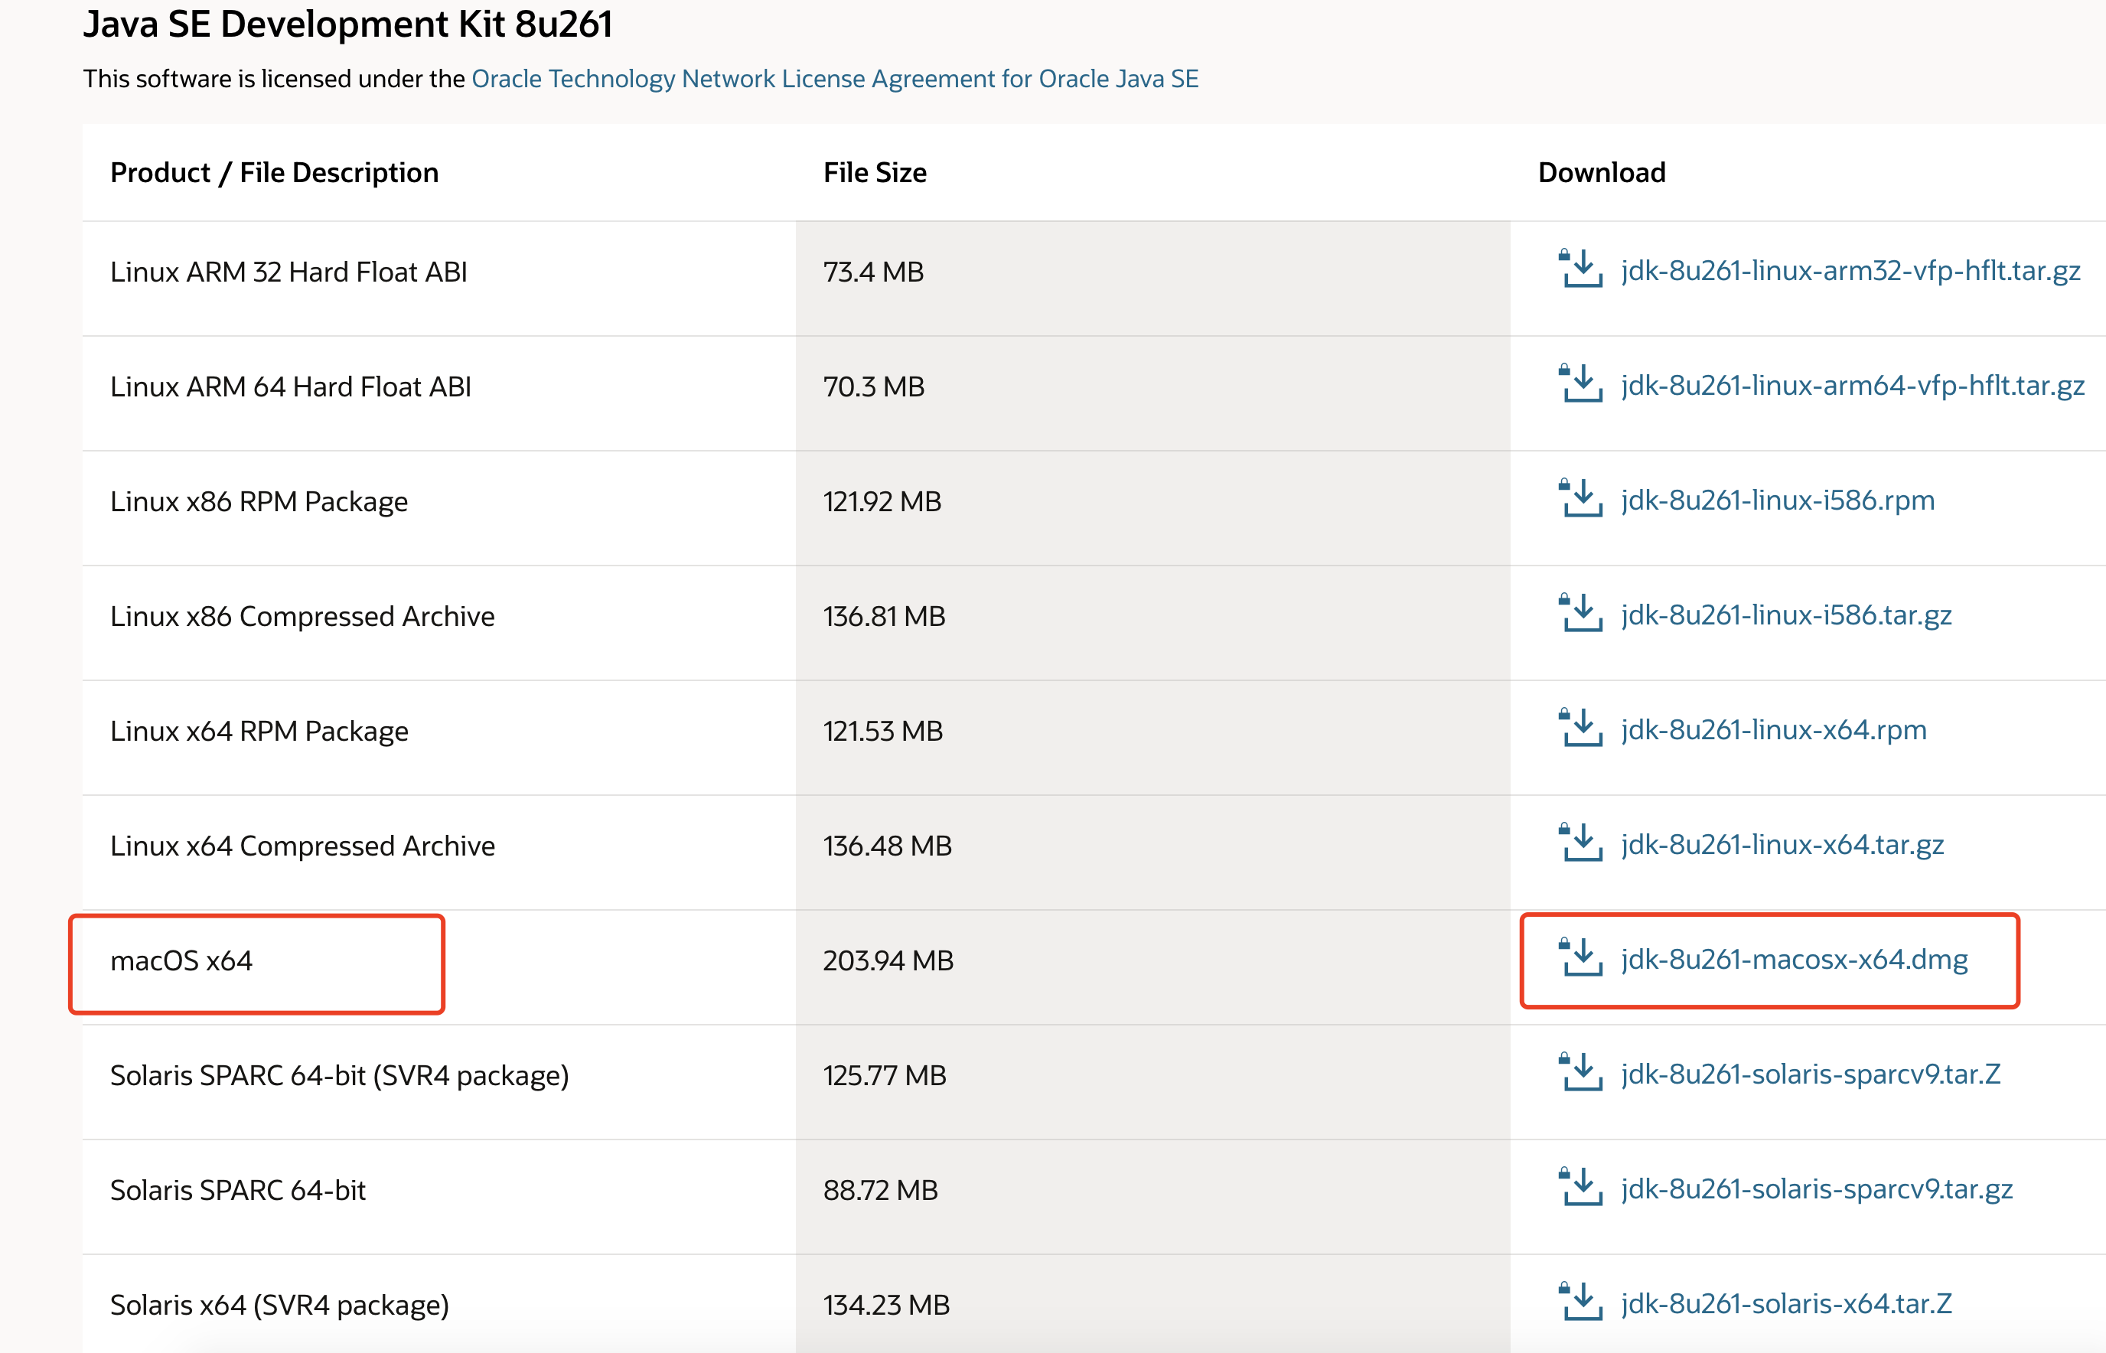This screenshot has width=2106, height=1353.
Task: Download jdk-8u261-linux-i586.rpm file link
Action: 1778,500
